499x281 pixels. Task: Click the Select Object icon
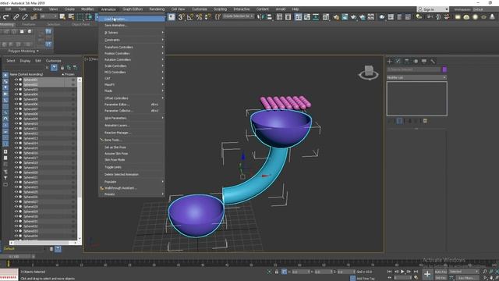pyautogui.click(x=62, y=17)
